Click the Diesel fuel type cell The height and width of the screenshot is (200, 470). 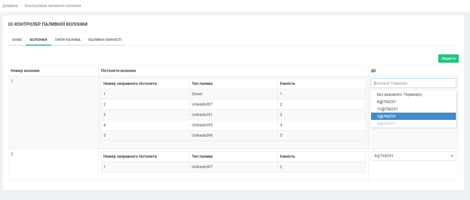click(x=197, y=94)
